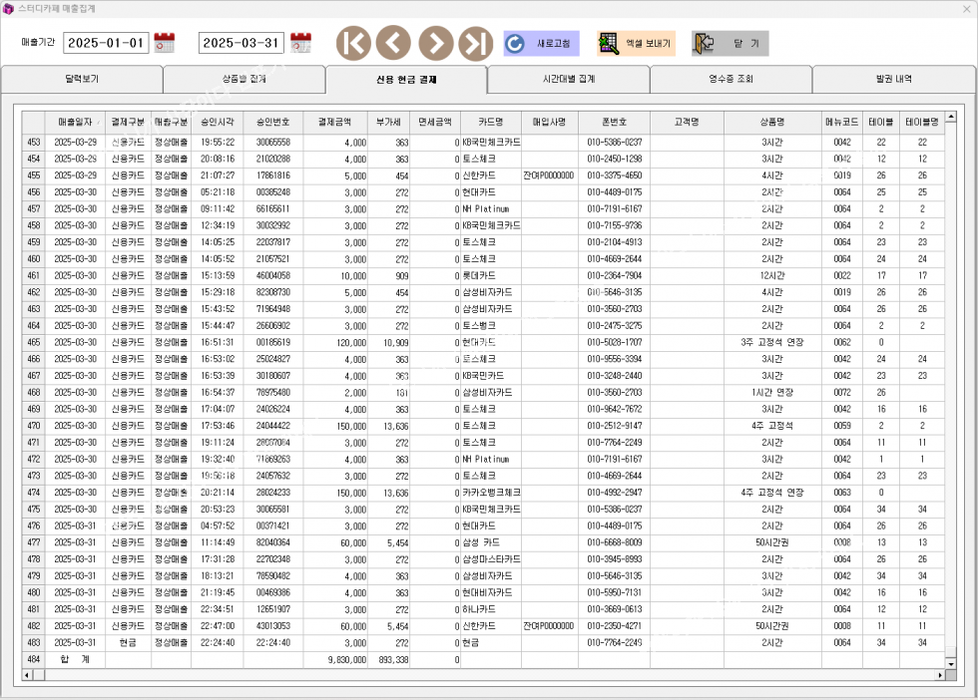
Task: Click the app icon in the title bar
Action: click(x=8, y=9)
